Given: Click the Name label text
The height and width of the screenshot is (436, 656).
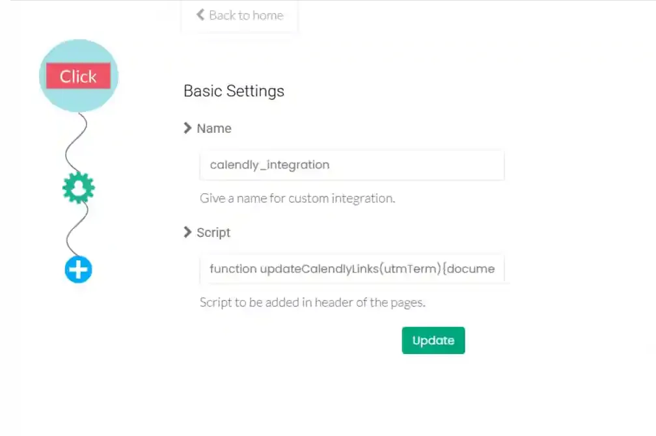Looking at the screenshot, I should (213, 128).
